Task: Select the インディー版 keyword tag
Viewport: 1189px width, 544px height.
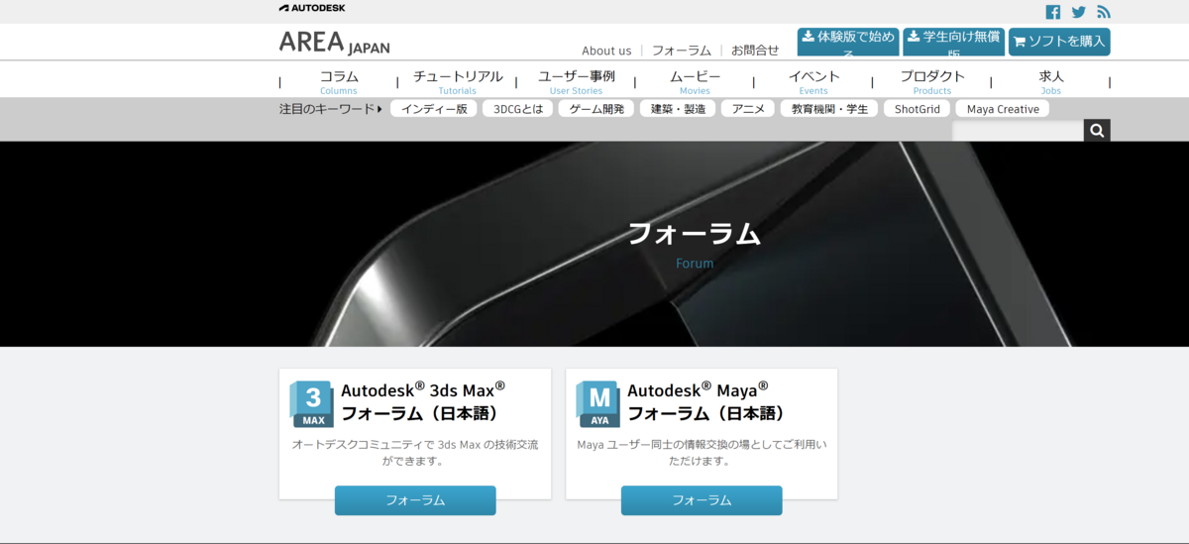Action: click(x=434, y=109)
